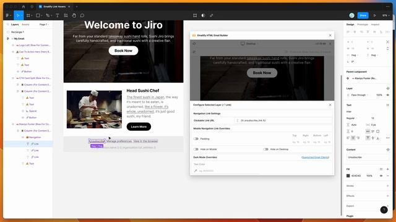The width and height of the screenshot is (396, 222).
Task: Click the Clickable Link URL input field
Action: 283,121
